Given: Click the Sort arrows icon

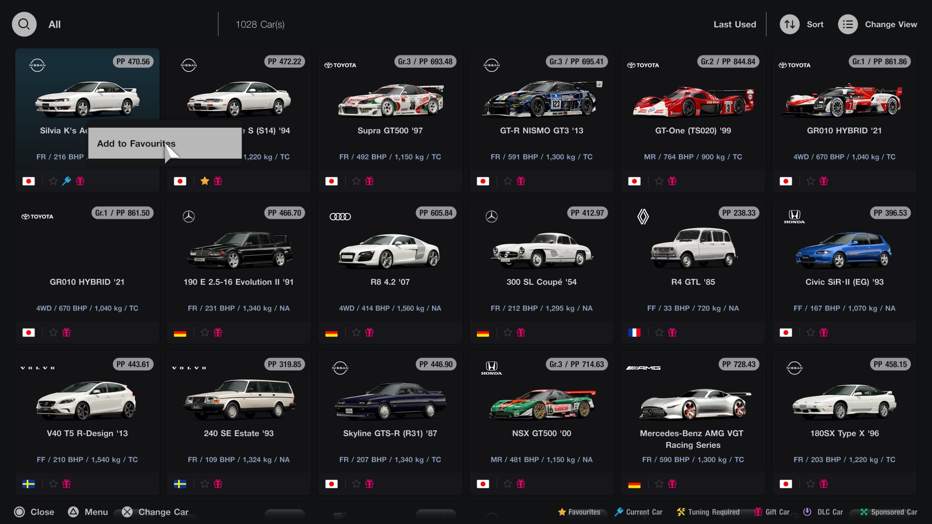Looking at the screenshot, I should tap(790, 24).
